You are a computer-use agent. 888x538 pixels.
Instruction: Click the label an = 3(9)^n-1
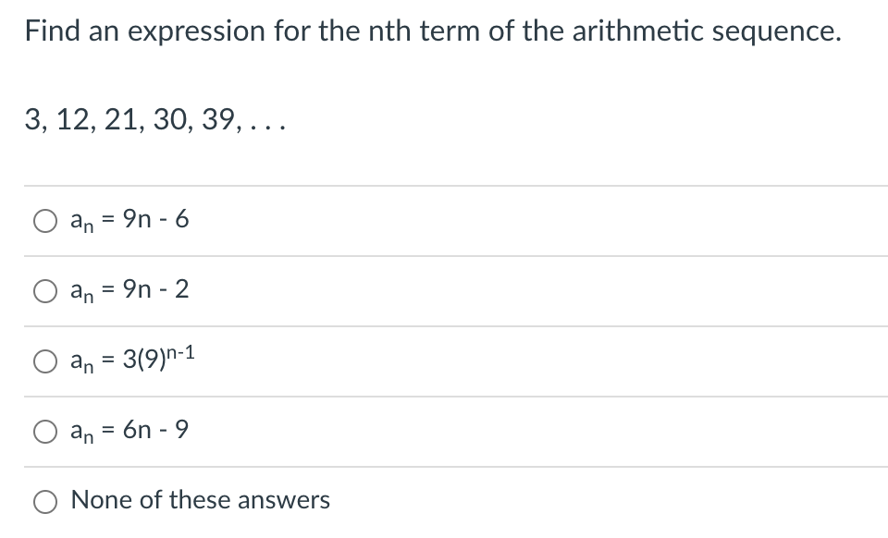coord(133,360)
